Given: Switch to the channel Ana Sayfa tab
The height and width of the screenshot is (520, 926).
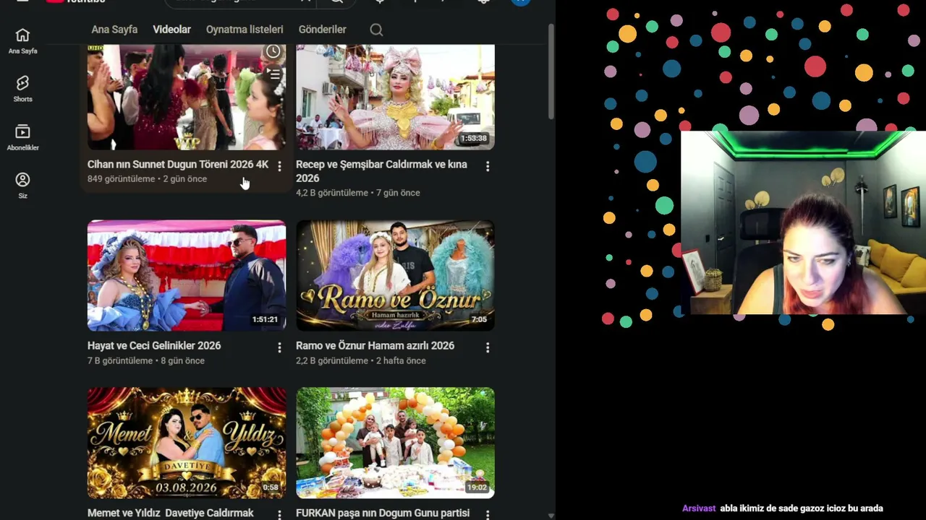Looking at the screenshot, I should [x=114, y=30].
